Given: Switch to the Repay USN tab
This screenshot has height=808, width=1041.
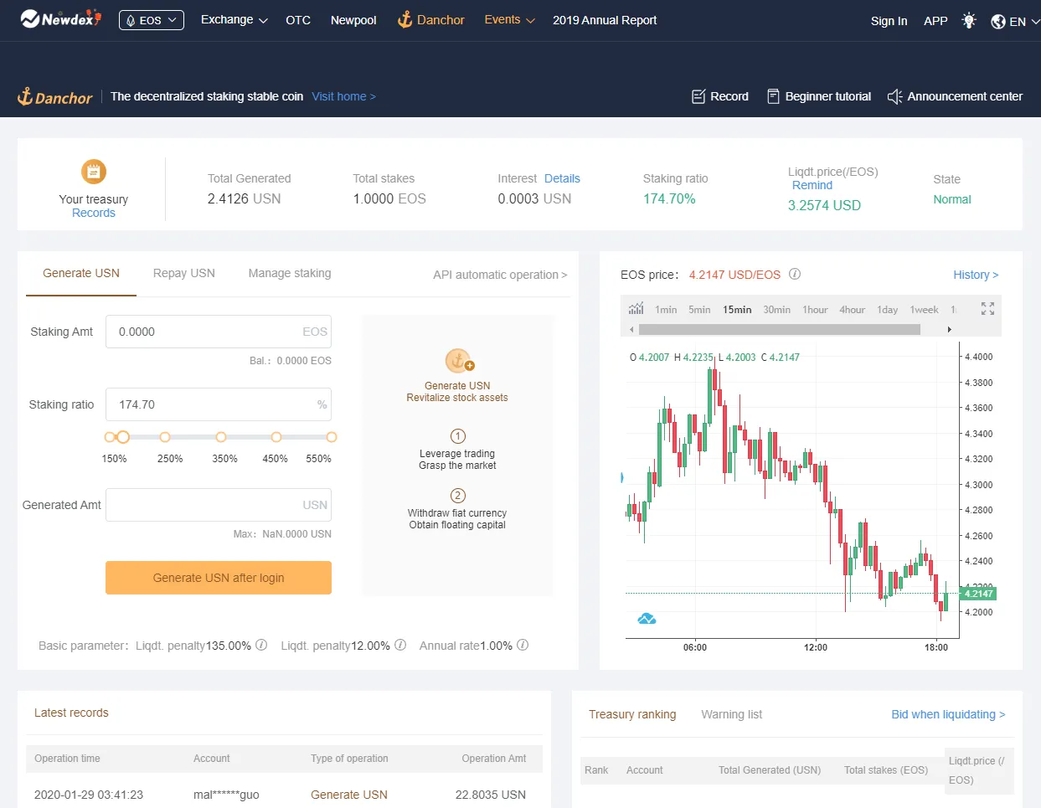Looking at the screenshot, I should [x=184, y=273].
